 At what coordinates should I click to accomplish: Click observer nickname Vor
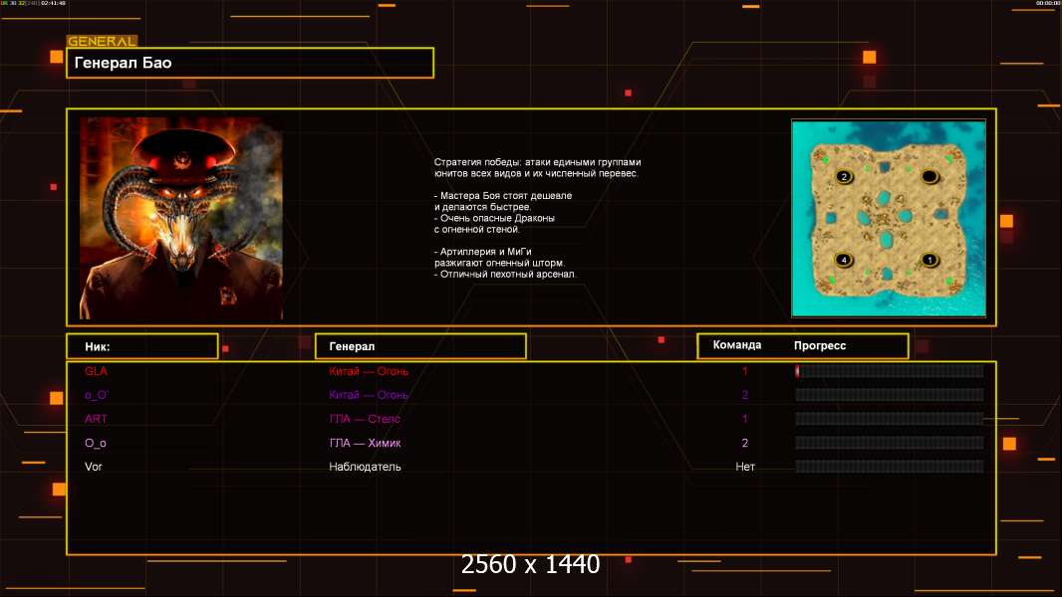(94, 467)
